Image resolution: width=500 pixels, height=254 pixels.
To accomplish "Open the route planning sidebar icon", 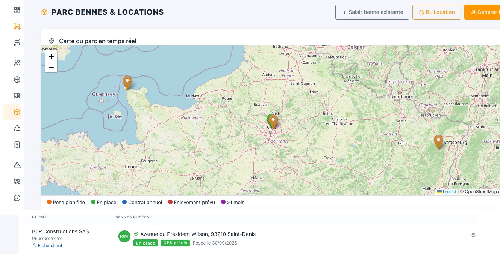I will point(17,43).
